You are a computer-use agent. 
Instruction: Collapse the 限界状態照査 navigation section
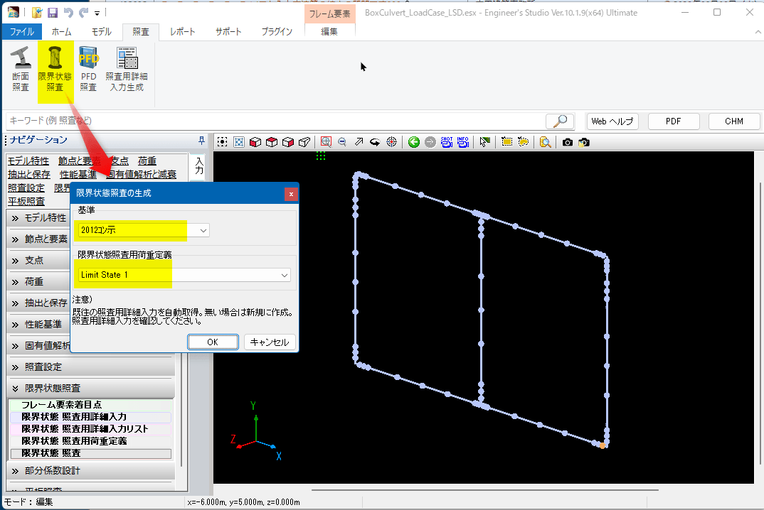coord(90,388)
